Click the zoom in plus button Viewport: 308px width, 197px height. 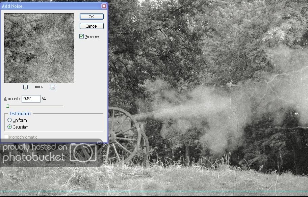pos(53,87)
